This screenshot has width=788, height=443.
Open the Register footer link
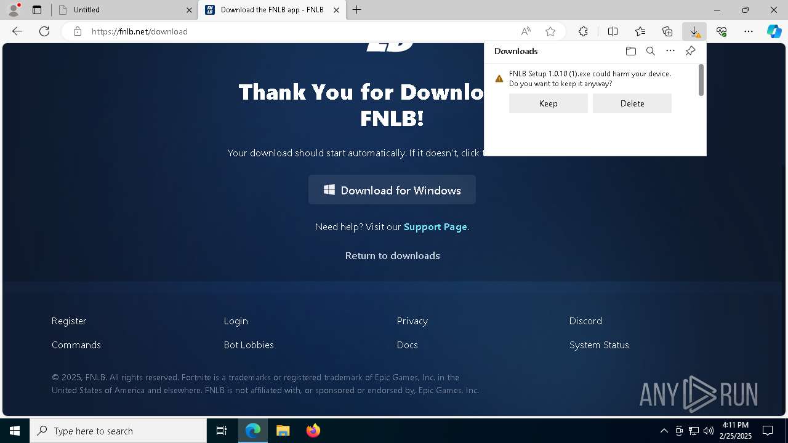click(x=69, y=321)
